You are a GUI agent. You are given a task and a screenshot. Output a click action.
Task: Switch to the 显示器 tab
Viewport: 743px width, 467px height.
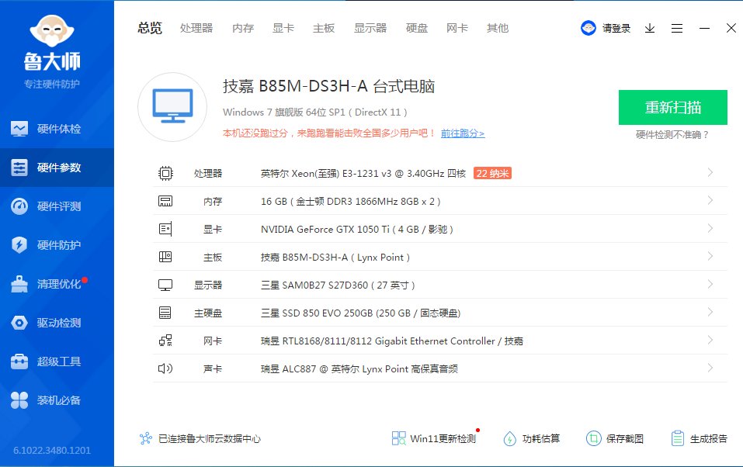coord(370,29)
